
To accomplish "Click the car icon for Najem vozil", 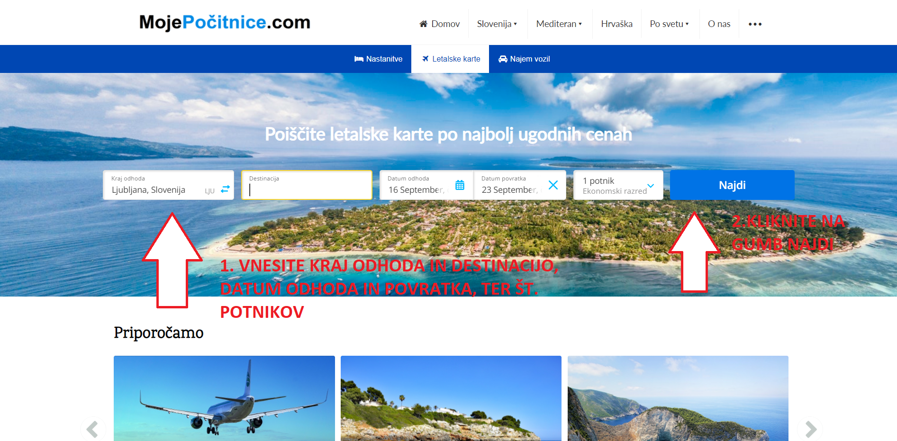I will (503, 59).
